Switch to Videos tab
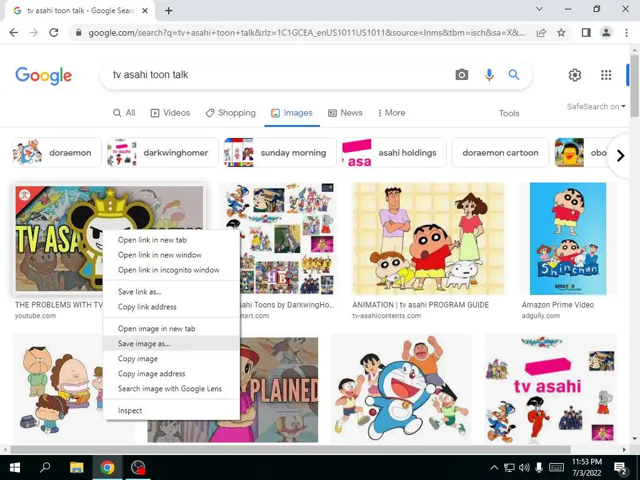This screenshot has width=640, height=480. tap(170, 112)
